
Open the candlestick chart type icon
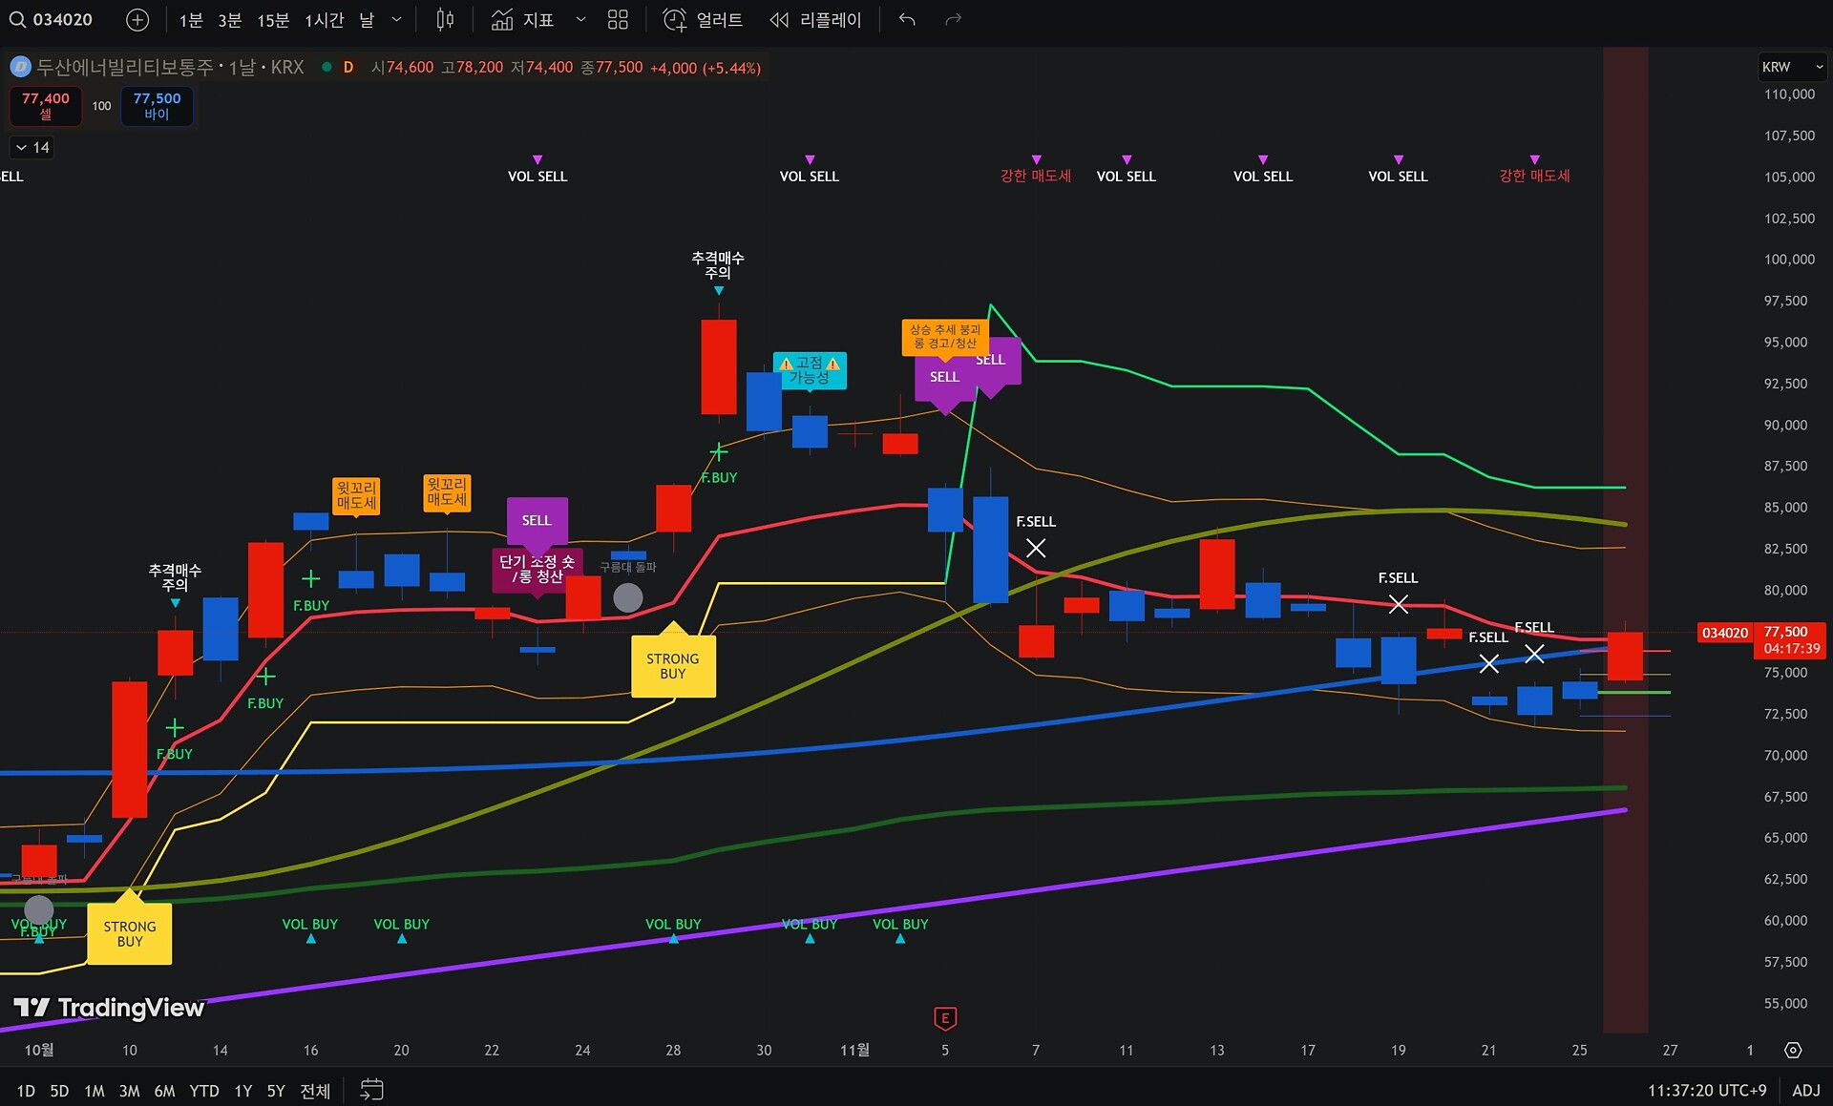445,20
